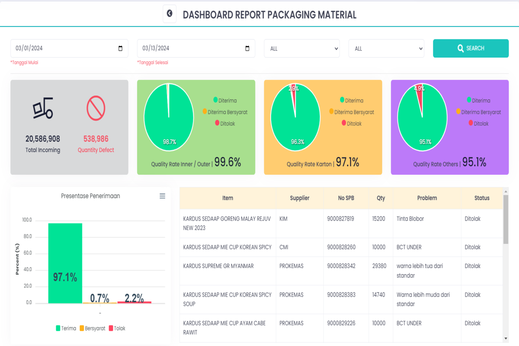Expand the second ALL dropdown next to Search

[386, 48]
